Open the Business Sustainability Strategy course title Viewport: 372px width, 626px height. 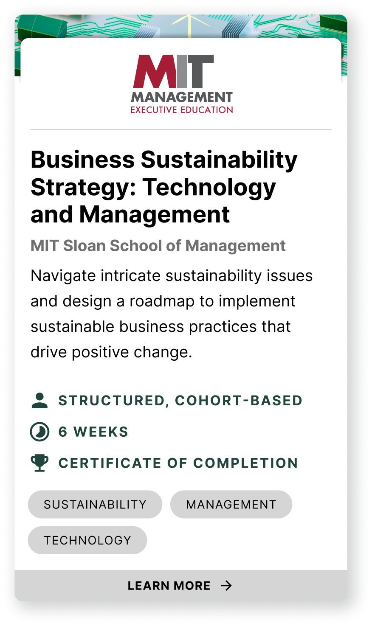tap(164, 187)
